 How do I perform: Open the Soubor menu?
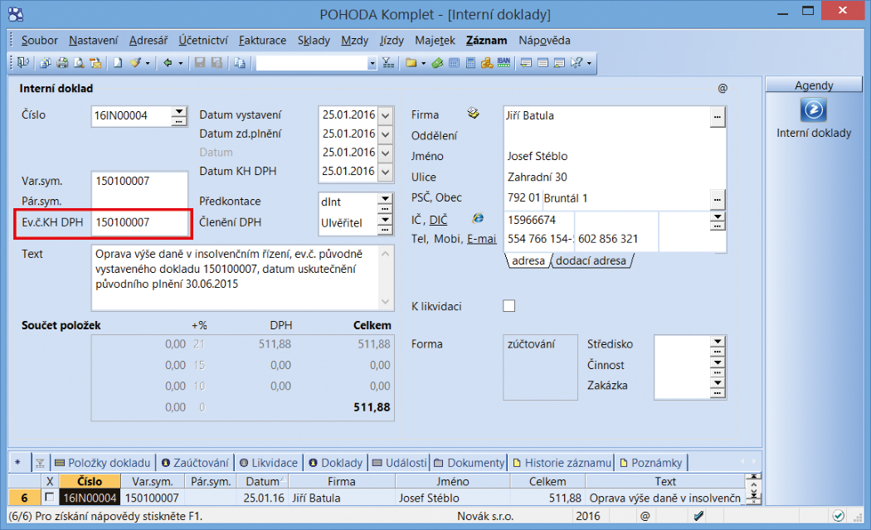point(40,41)
